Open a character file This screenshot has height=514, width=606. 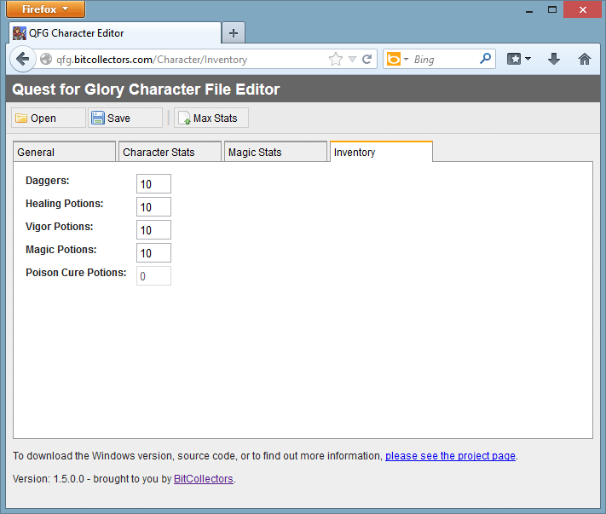[49, 118]
